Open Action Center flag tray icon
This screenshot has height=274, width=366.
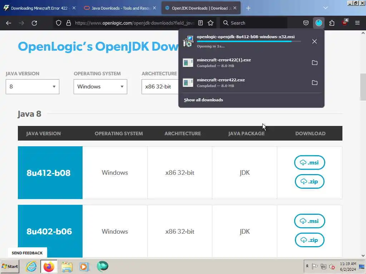click(315, 266)
